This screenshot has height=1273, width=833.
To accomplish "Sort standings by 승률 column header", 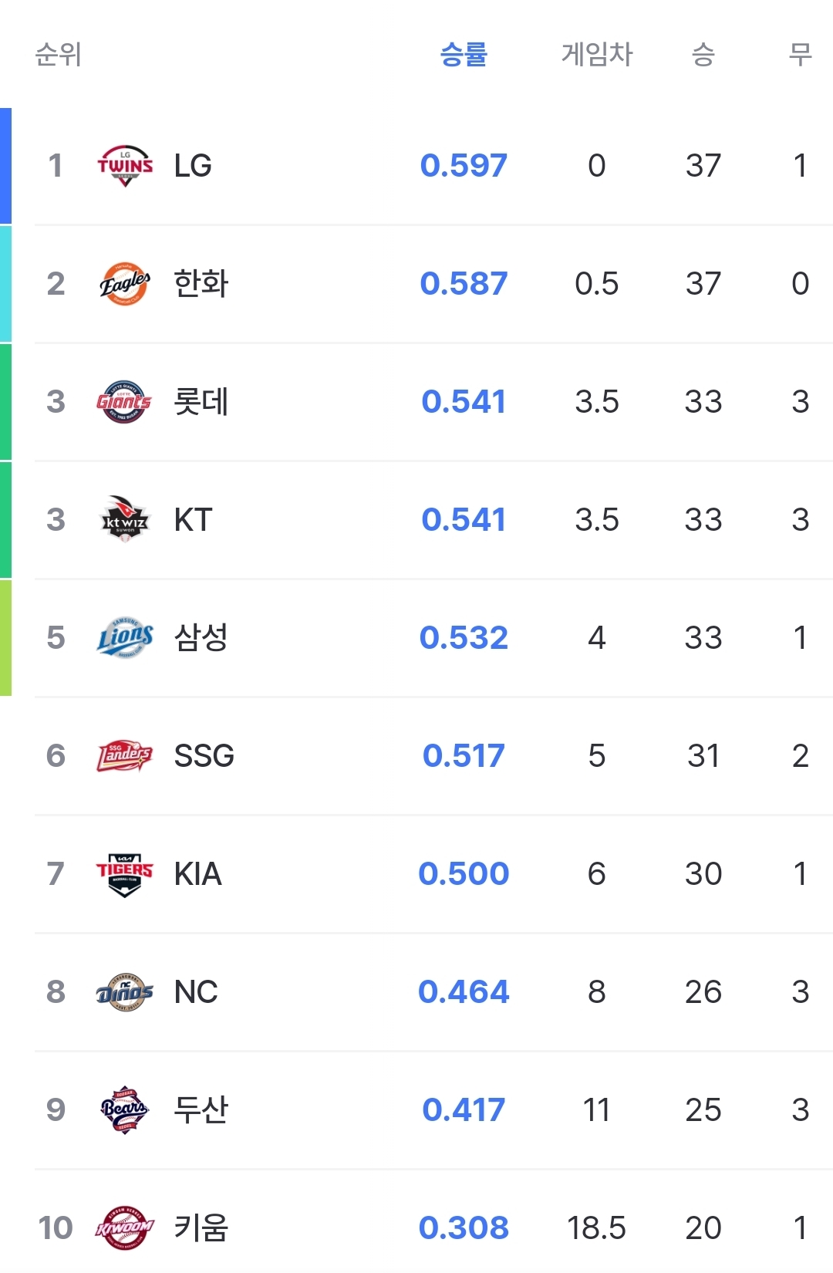I will (464, 54).
